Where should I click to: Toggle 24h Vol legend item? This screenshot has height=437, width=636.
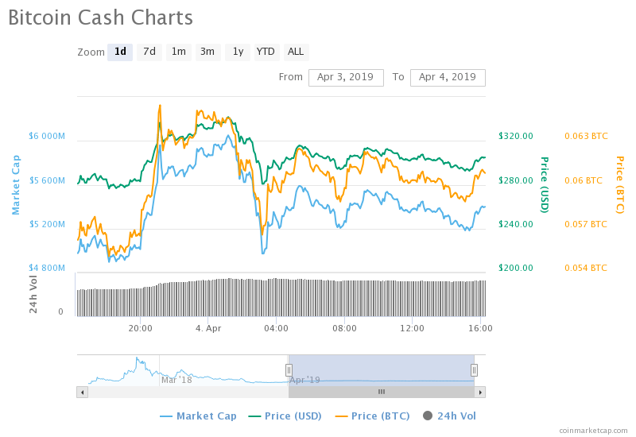click(x=450, y=416)
